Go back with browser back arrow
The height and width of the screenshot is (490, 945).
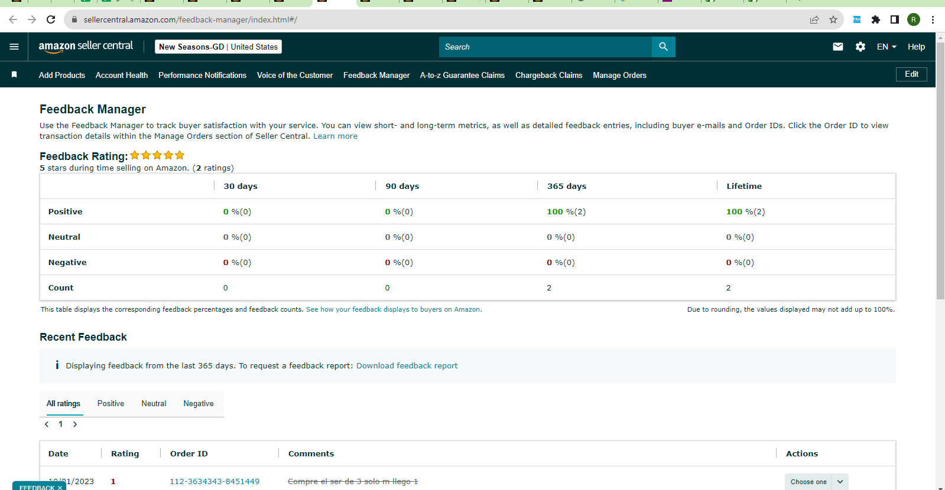(x=13, y=19)
